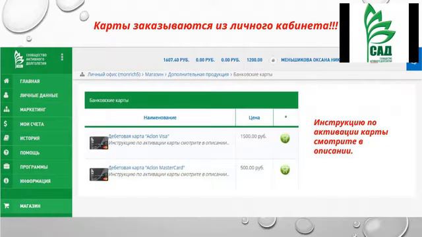The width and height of the screenshot is (422, 237).
Task: Click the question mark icon beside Помощь
Action: click(6, 152)
